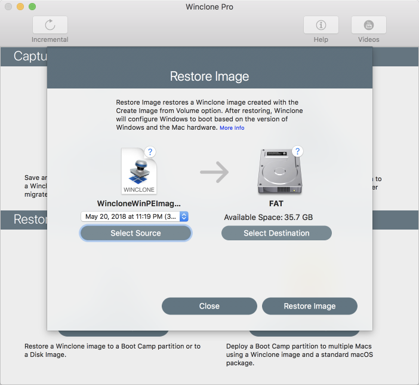Click the WincloneWinPEImag... source name

[x=139, y=203]
